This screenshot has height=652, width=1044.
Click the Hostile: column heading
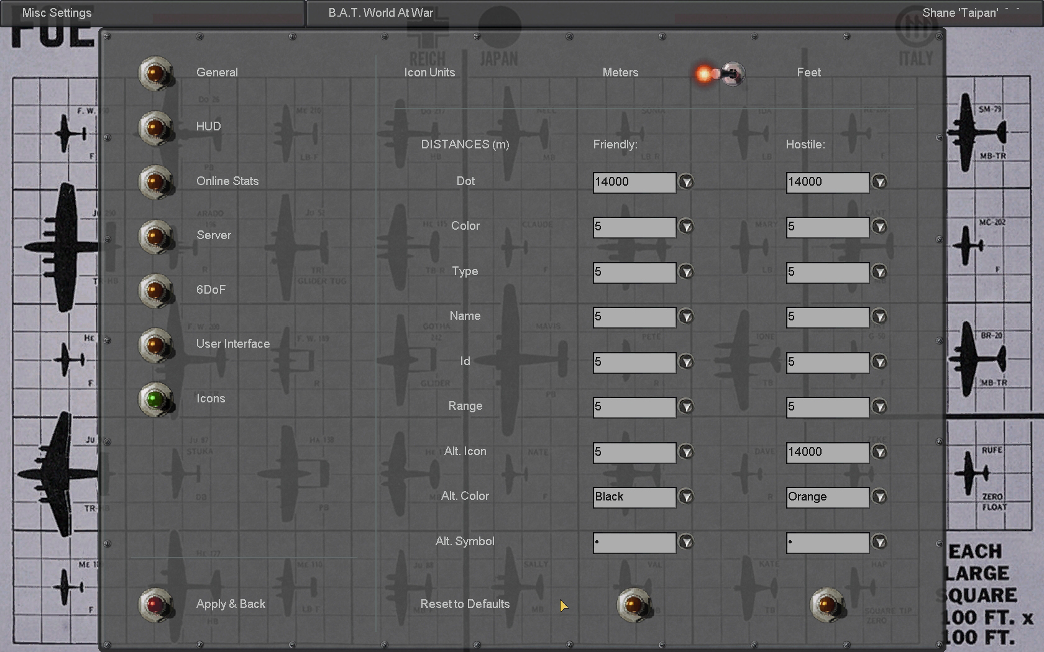point(805,145)
